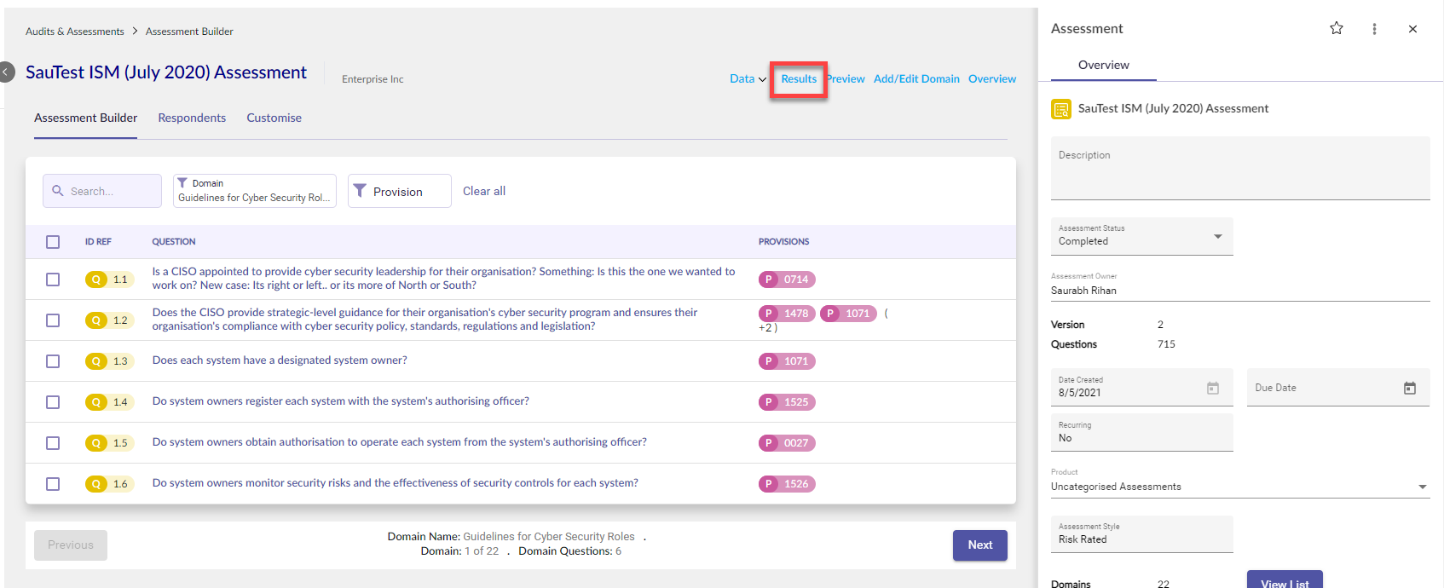Open the Product dropdown
Image resolution: width=1444 pixels, height=588 pixels.
click(1240, 482)
